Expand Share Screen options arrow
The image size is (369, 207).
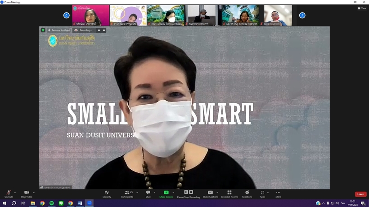(173, 193)
